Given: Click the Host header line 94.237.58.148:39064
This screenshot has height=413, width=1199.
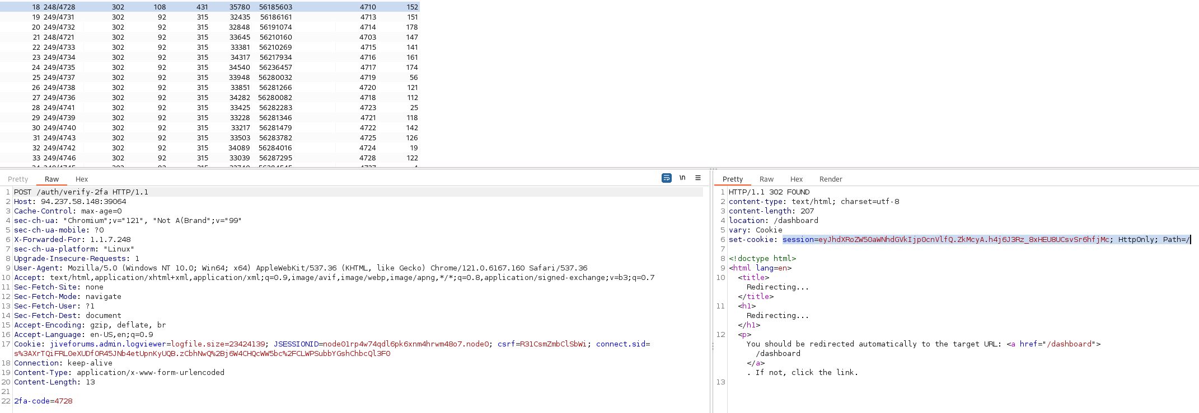Looking at the screenshot, I should tap(70, 201).
